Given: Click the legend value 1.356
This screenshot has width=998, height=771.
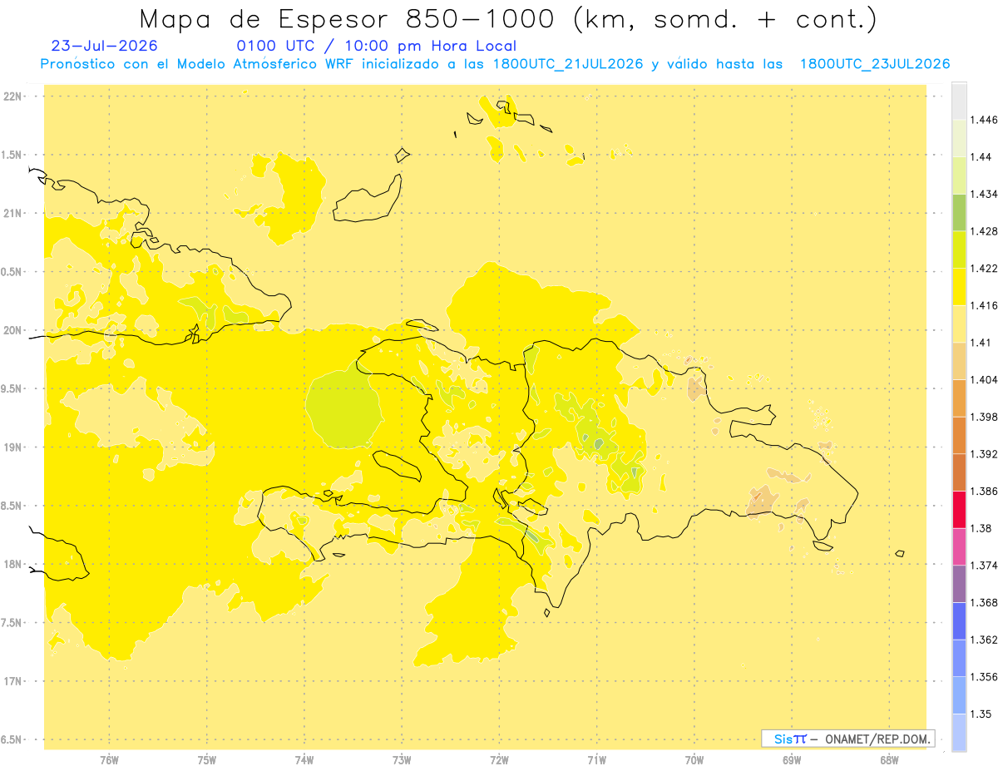Looking at the screenshot, I should (x=986, y=677).
